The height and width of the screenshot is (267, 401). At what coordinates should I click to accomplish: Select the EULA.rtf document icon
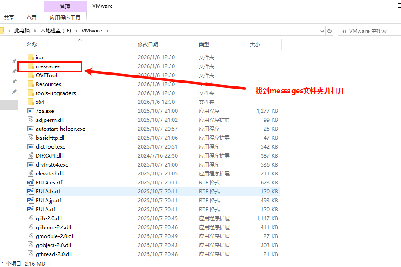tap(31, 210)
